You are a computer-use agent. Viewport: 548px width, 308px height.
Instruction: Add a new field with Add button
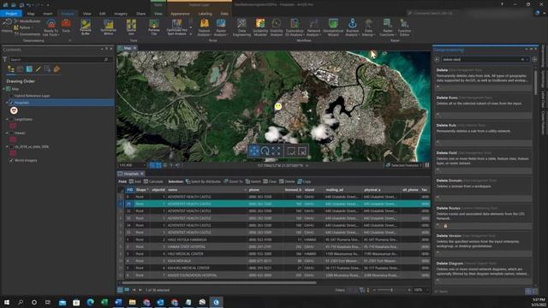(x=135, y=181)
